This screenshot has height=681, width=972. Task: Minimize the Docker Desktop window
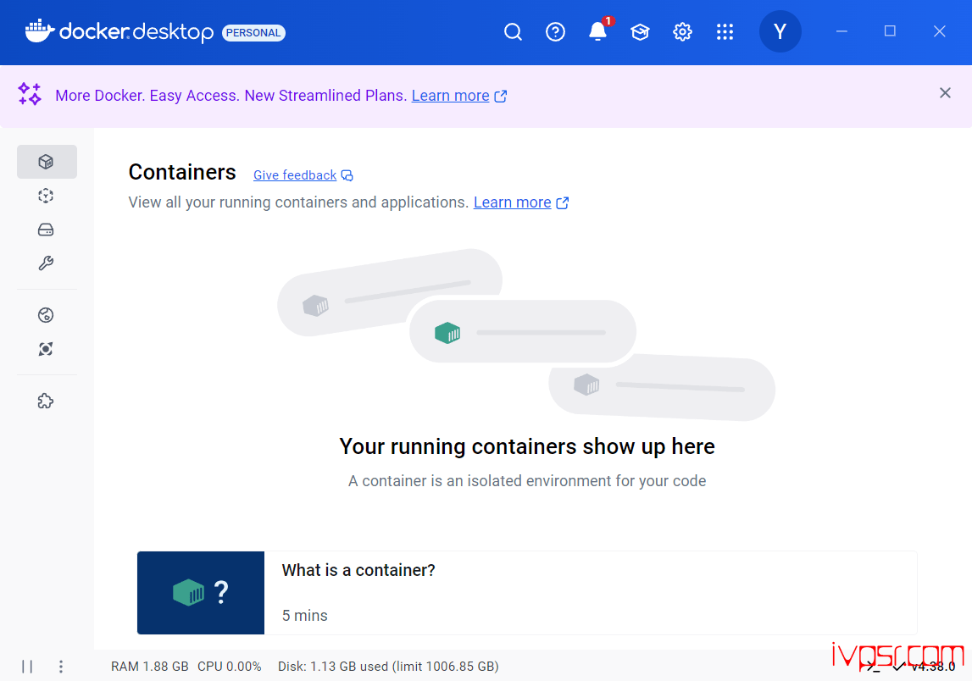tap(841, 31)
